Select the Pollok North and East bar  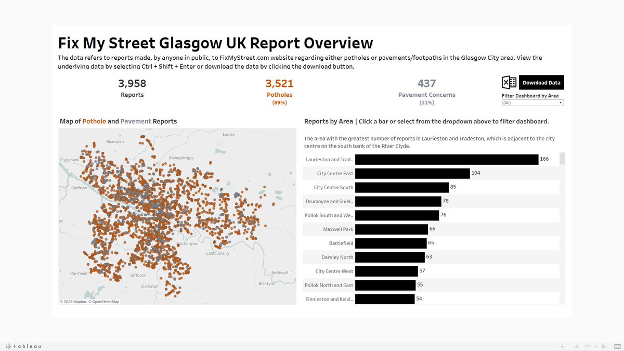[385, 285]
